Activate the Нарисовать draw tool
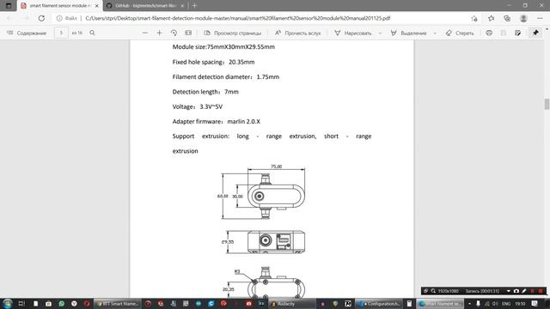 click(x=352, y=33)
